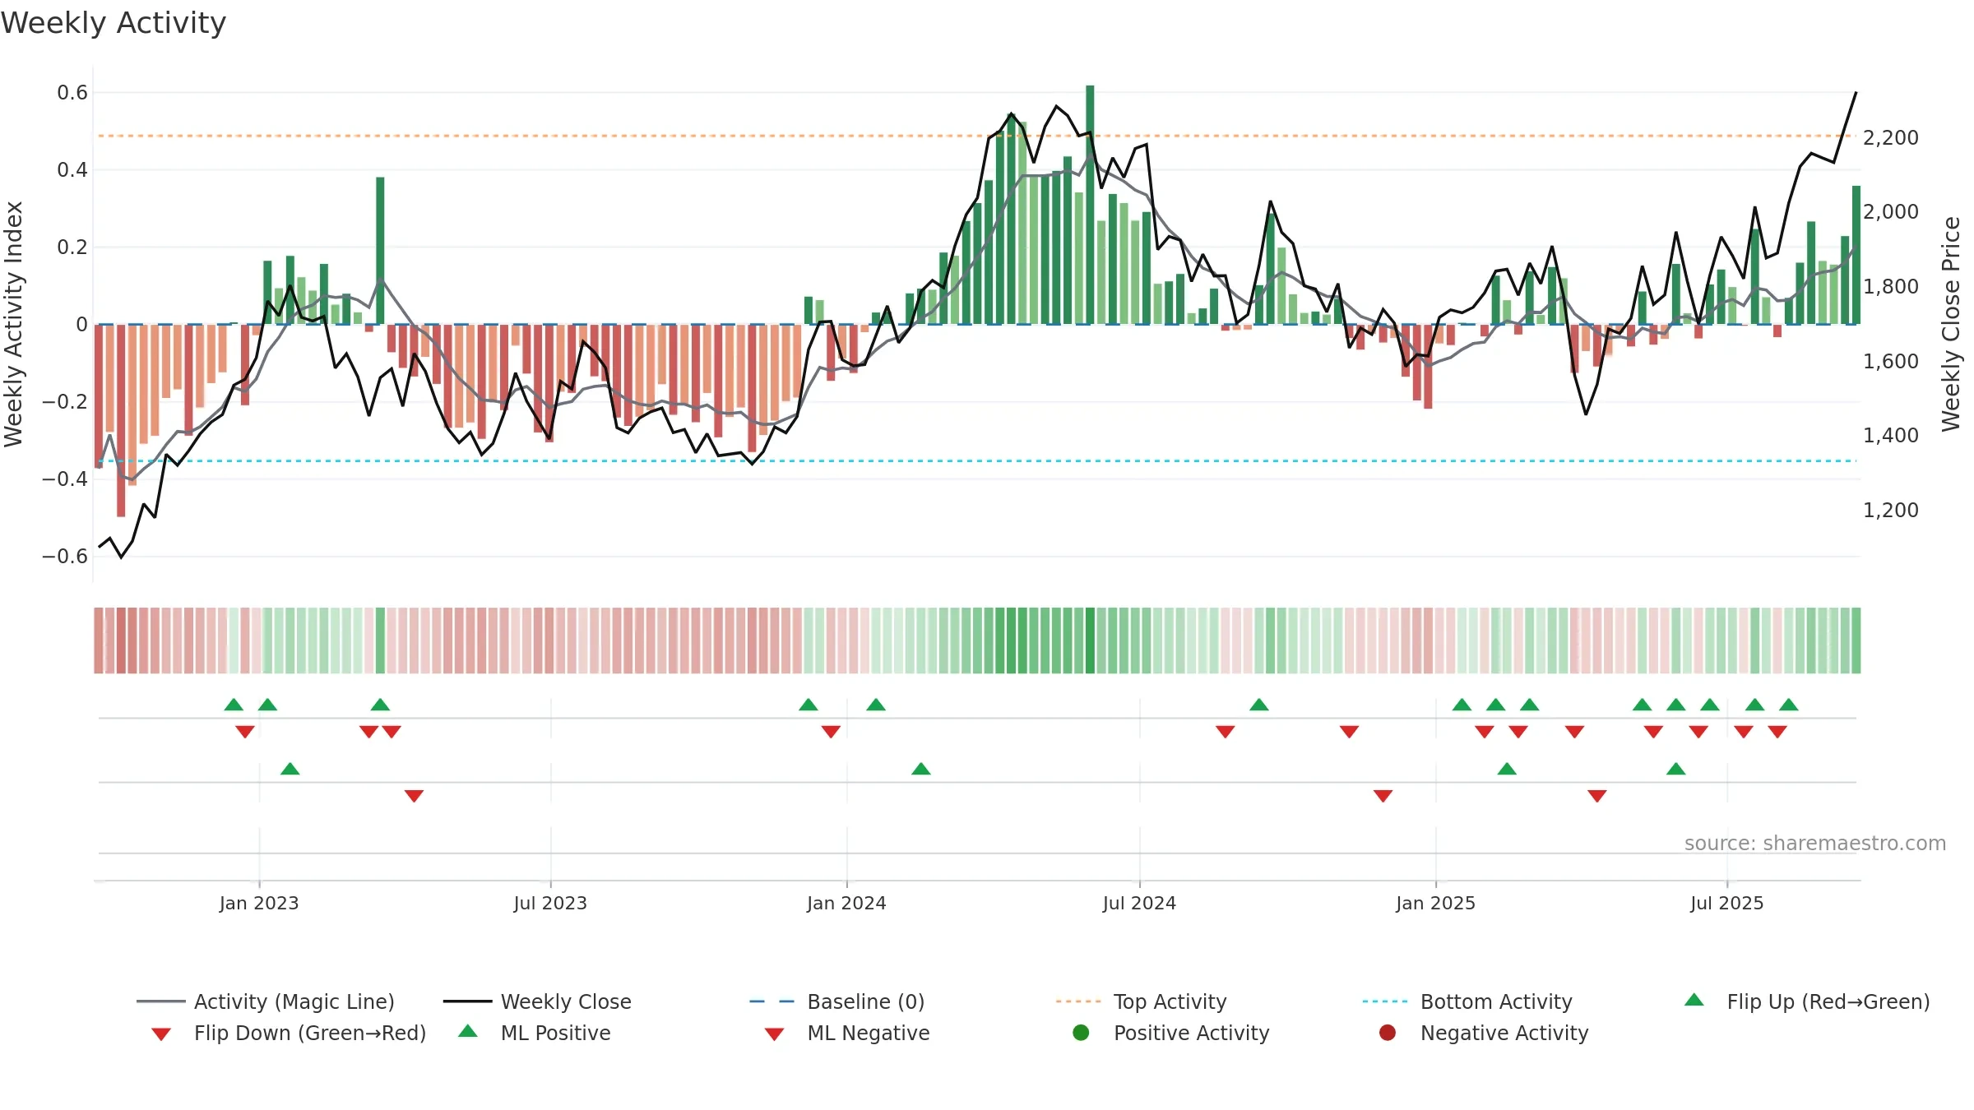
Task: Toggle the Flip Down (Green→Red) legend entry
Action: point(289,1033)
